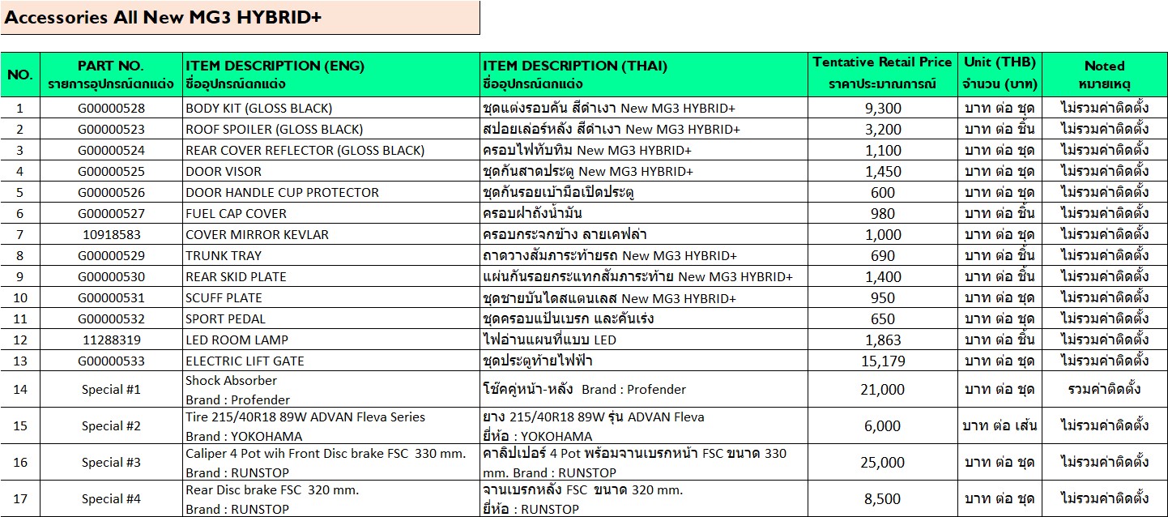The image size is (1168, 517).
Task: Select the price 25,000
Action: (882, 462)
